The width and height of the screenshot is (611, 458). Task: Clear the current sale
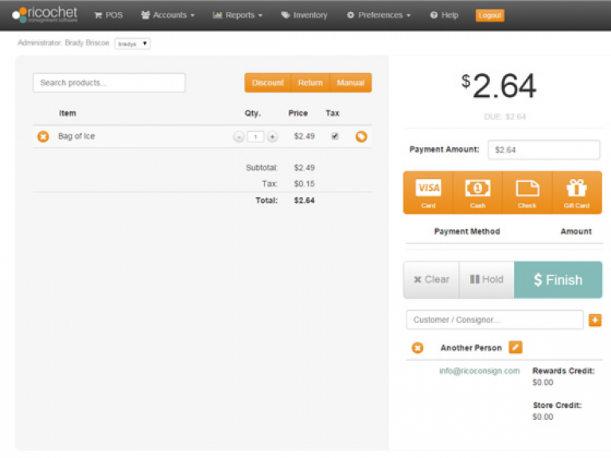431,280
